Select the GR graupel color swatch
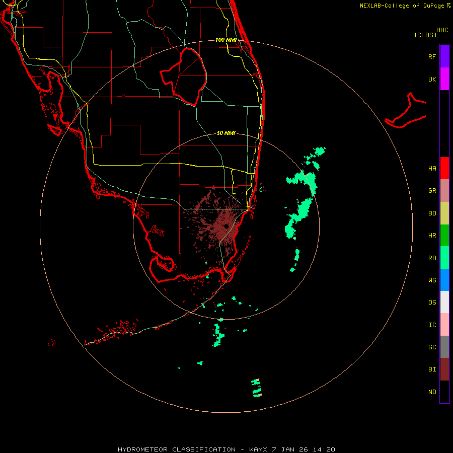This screenshot has width=453, height=453. (x=444, y=190)
